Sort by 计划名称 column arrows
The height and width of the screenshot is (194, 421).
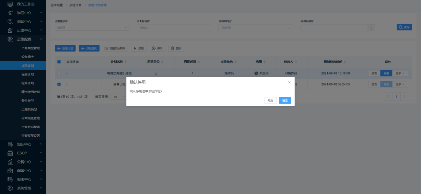point(126,62)
